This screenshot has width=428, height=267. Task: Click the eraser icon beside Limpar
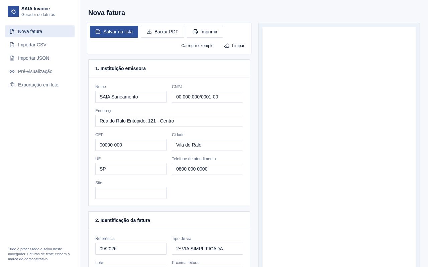227,46
